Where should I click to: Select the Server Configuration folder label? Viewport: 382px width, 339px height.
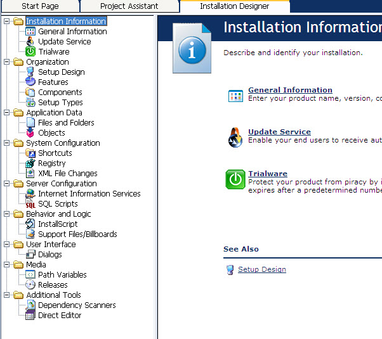point(62,184)
